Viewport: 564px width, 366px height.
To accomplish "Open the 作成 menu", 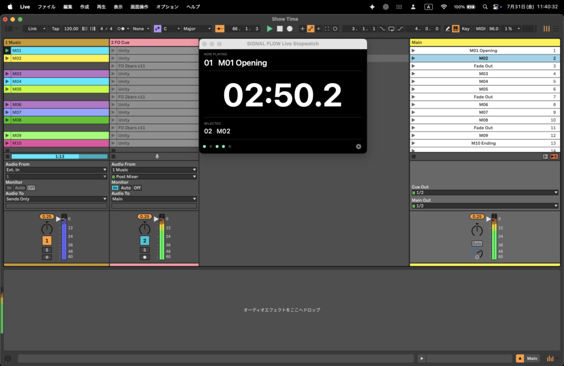I will [x=84, y=7].
